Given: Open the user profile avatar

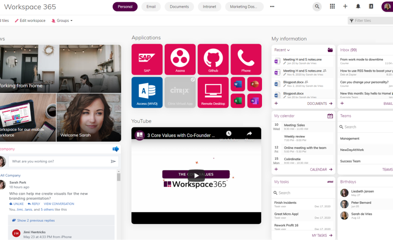Looking at the screenshot, I should (x=387, y=7).
